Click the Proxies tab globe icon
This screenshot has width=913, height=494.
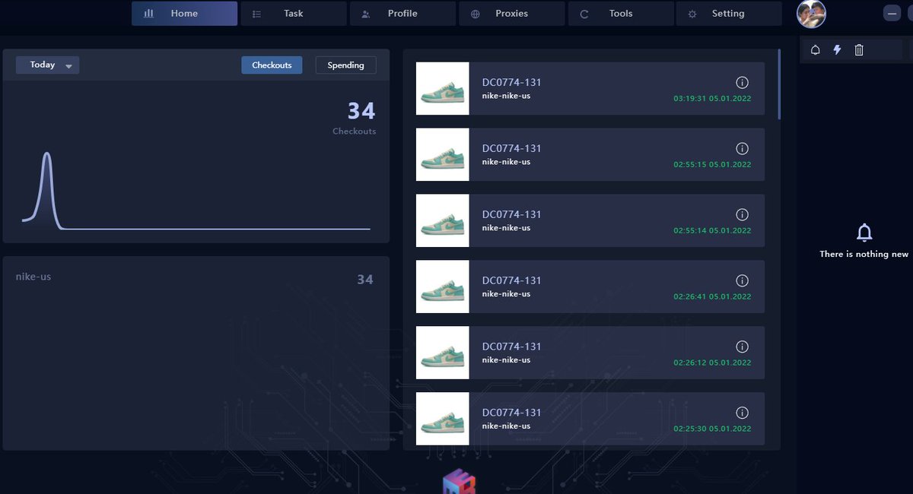(476, 14)
